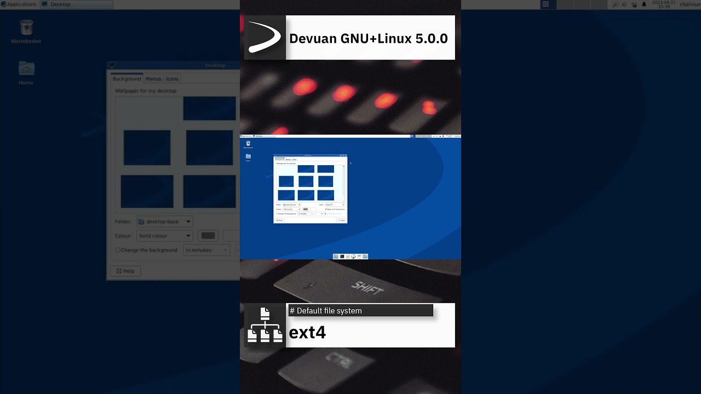Click the 'ext4' text

307,332
